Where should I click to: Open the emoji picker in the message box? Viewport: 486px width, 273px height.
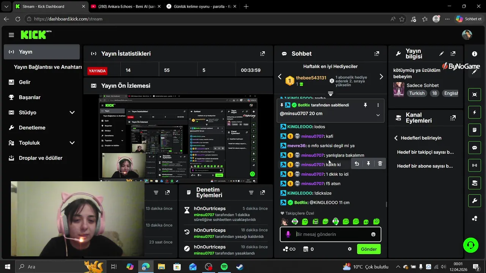(x=373, y=234)
